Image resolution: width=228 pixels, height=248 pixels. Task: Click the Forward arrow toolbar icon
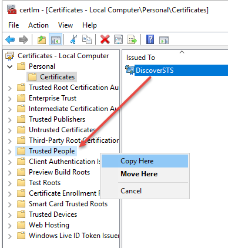(24, 40)
